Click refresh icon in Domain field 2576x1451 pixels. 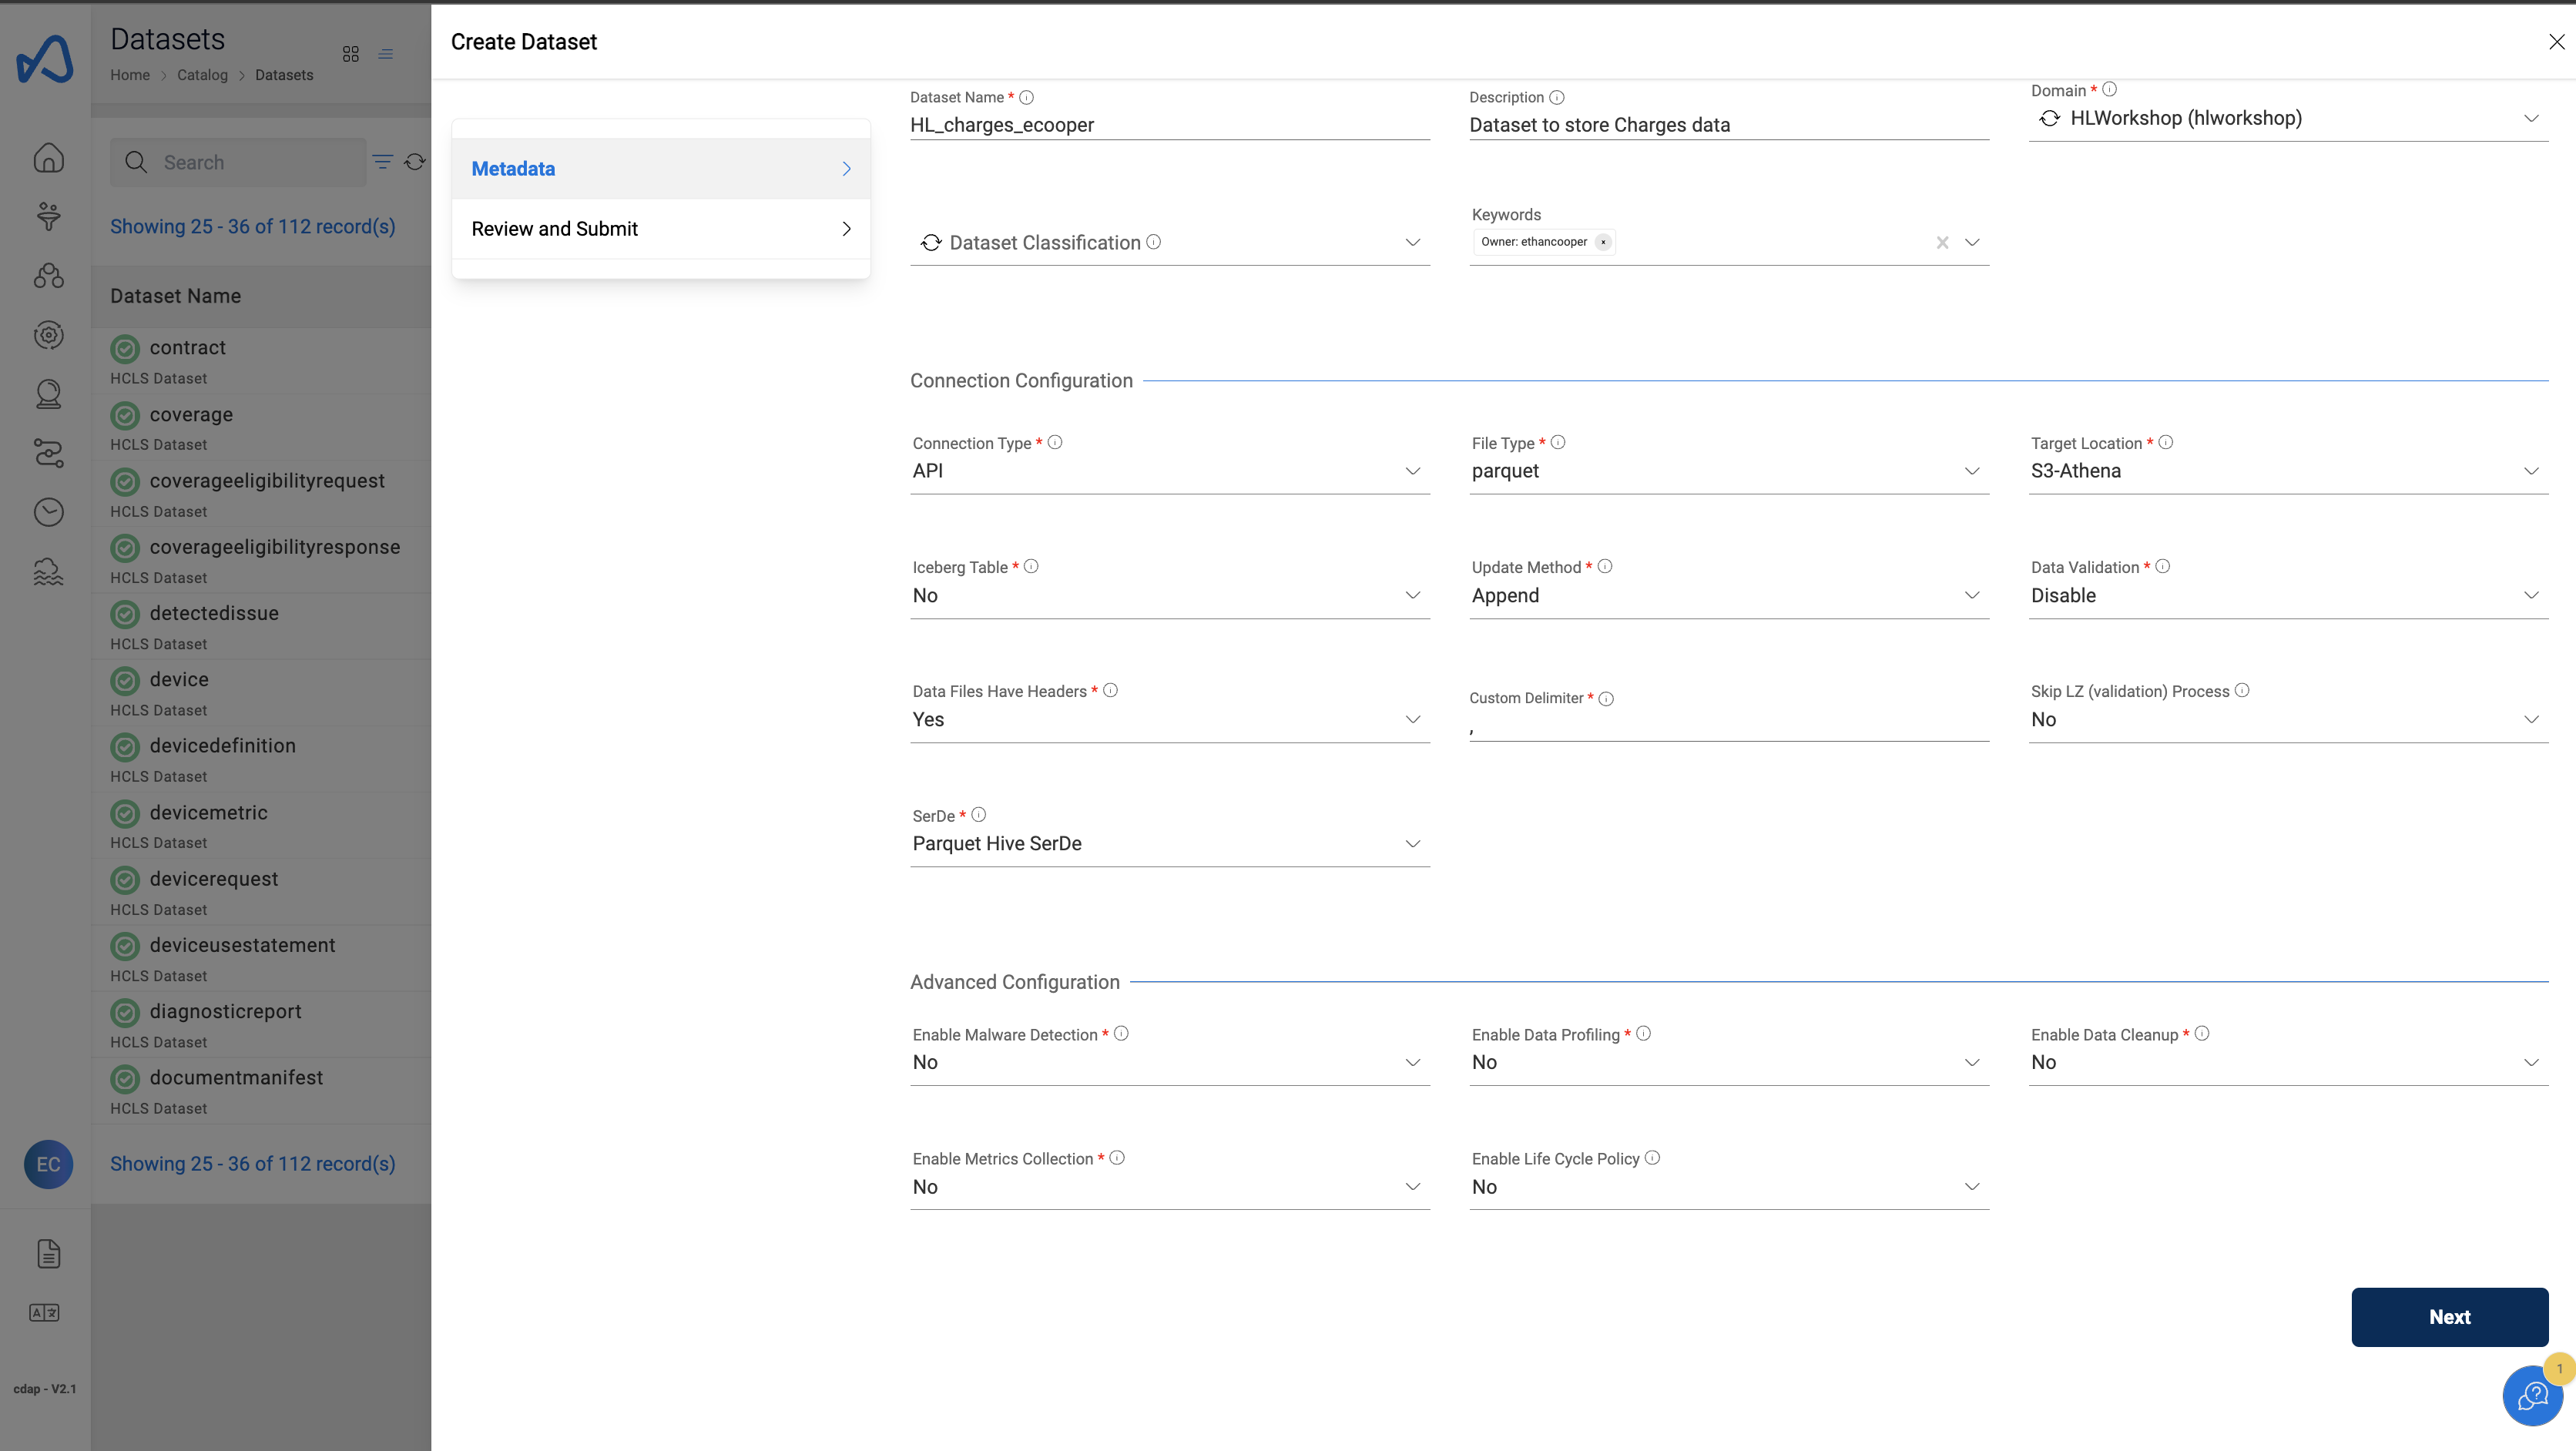[x=2049, y=118]
